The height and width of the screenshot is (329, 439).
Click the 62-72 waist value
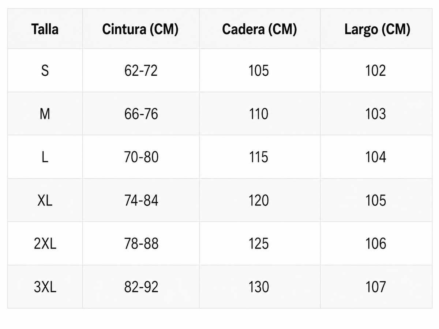[x=141, y=70]
